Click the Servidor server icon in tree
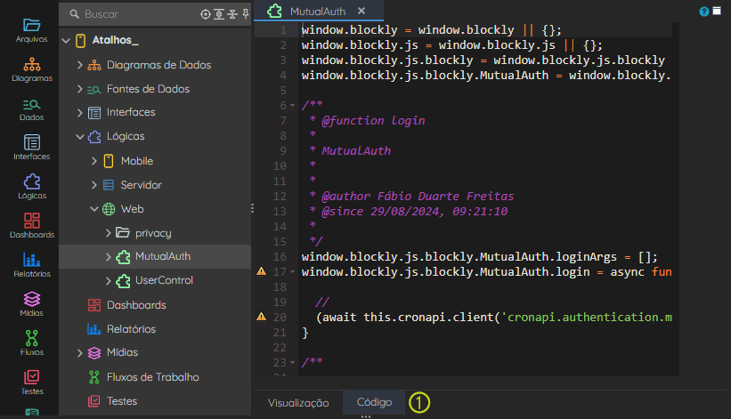 point(108,185)
